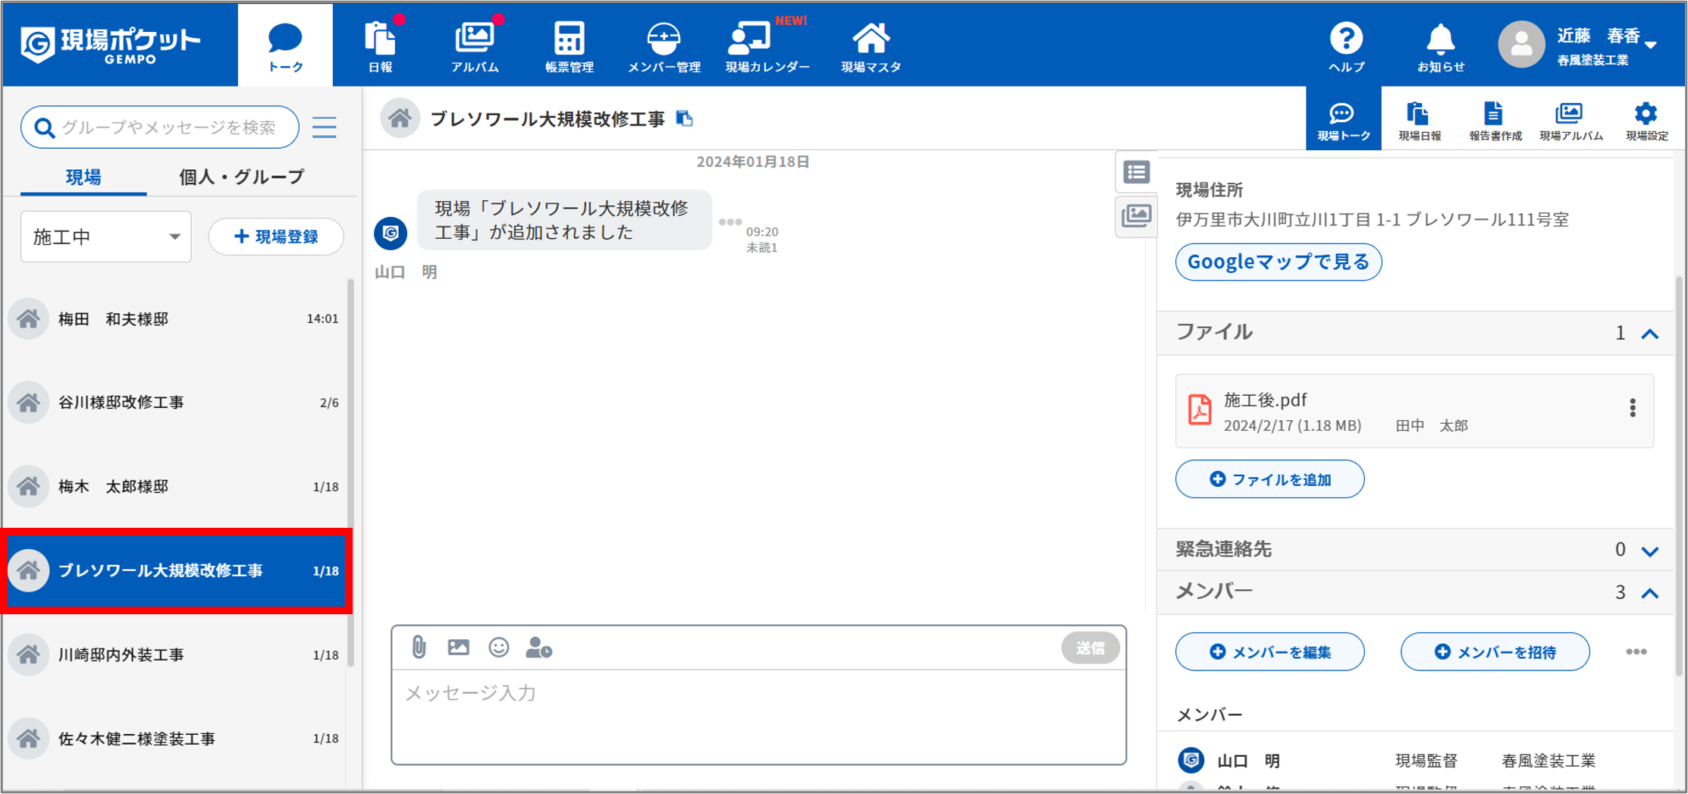The height and width of the screenshot is (794, 1688).
Task: Open 川崎邸内外装工事 site
Action: pos(175,654)
